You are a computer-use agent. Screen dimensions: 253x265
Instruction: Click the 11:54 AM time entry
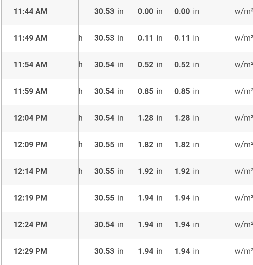tap(31, 65)
